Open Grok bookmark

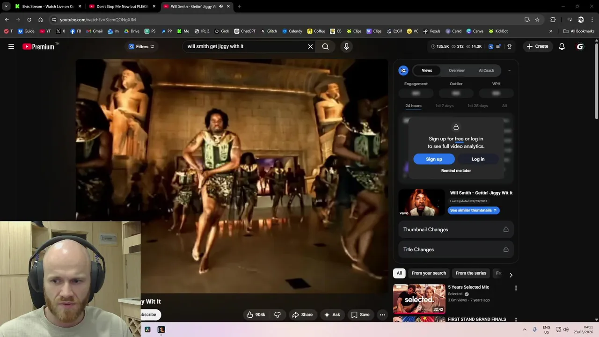(222, 31)
